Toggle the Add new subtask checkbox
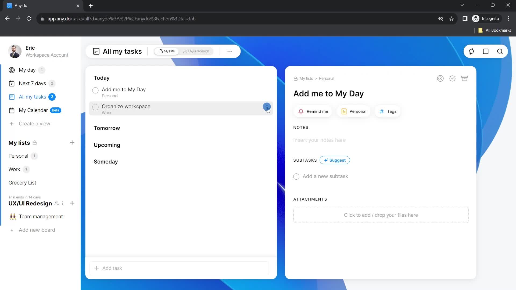The image size is (516, 290). click(x=297, y=176)
